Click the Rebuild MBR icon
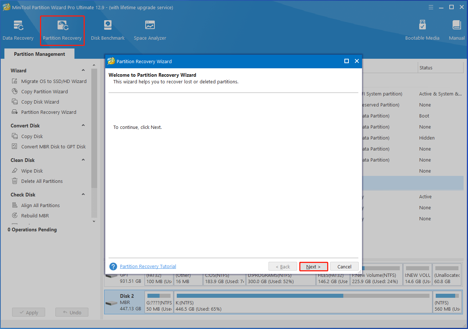 (x=15, y=216)
